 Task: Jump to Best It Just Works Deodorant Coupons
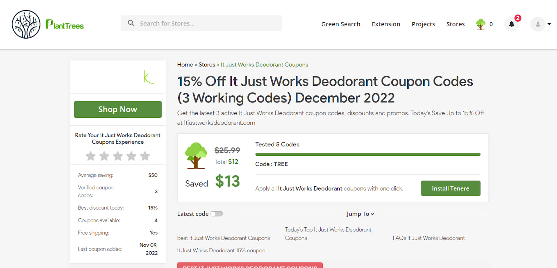click(x=223, y=238)
